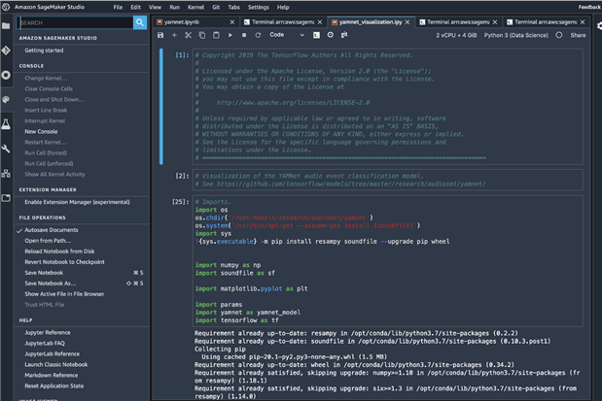Click the kernel status circle indicator
The image size is (602, 401).
tap(559, 35)
